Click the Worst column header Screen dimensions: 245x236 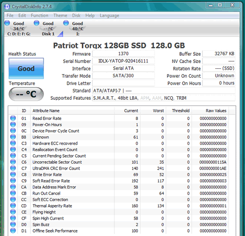pyautogui.click(x=153, y=111)
